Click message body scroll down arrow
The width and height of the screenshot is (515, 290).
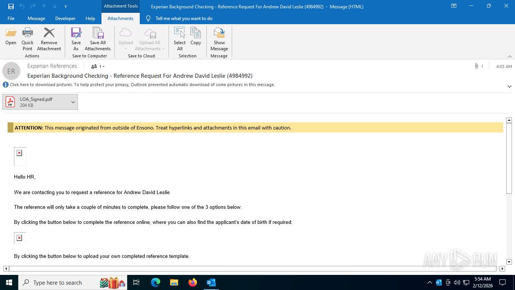point(509,262)
